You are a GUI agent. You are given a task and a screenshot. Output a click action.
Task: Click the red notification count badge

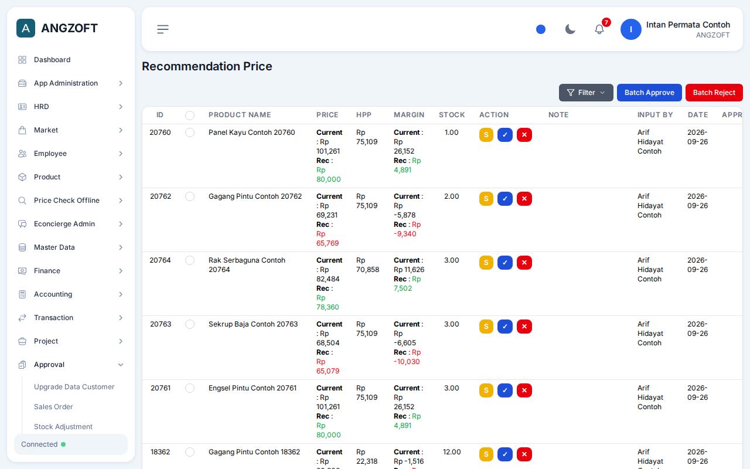606,22
